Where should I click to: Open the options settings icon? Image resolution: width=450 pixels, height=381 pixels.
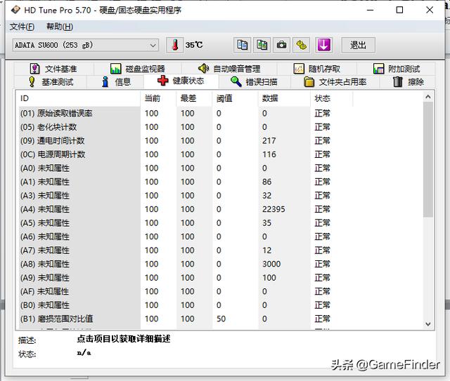click(x=301, y=45)
